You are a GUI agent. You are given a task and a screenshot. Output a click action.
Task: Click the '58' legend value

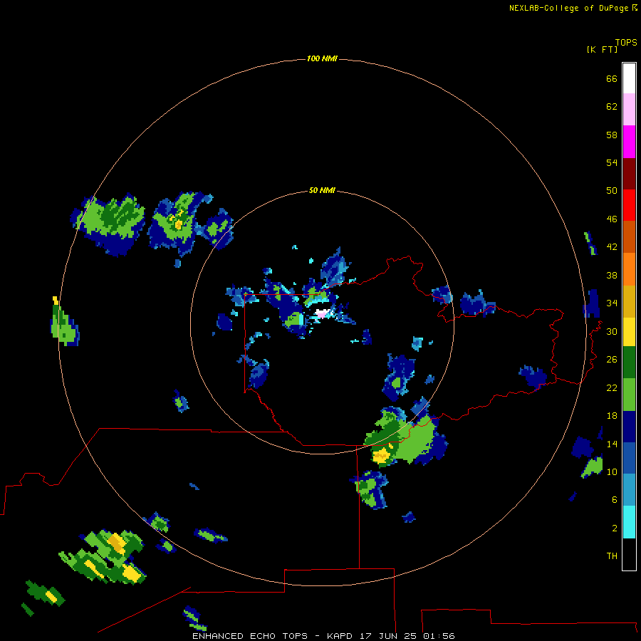612,135
